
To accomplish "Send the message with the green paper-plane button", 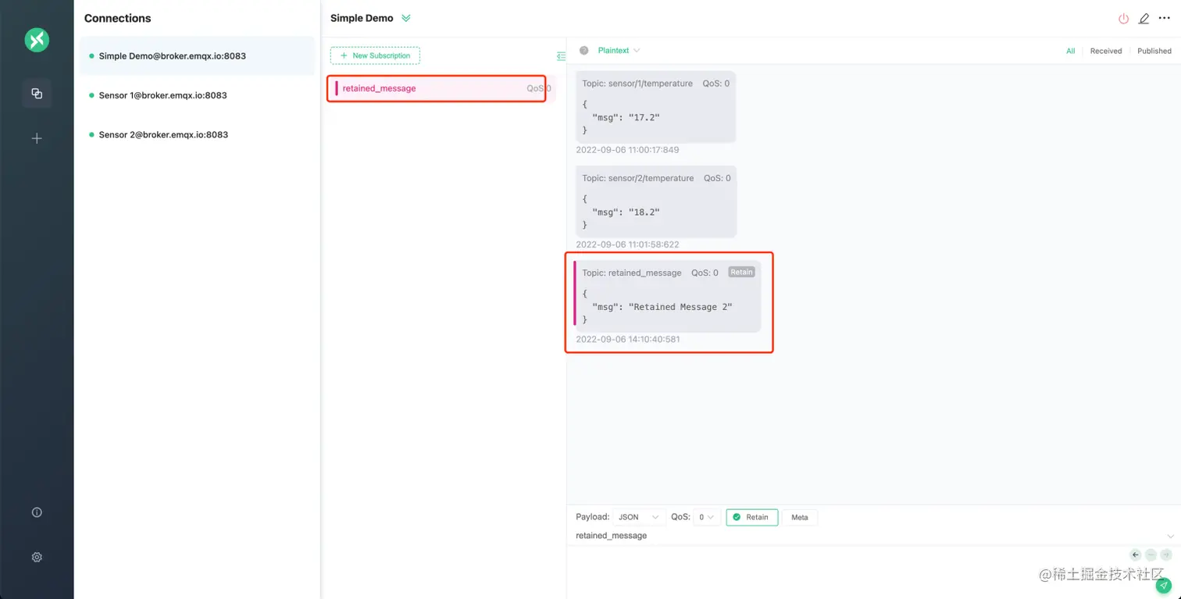I will point(1163,585).
